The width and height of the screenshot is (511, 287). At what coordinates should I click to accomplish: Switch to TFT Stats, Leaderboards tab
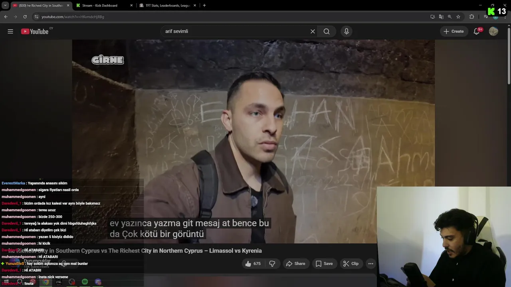coord(168,6)
